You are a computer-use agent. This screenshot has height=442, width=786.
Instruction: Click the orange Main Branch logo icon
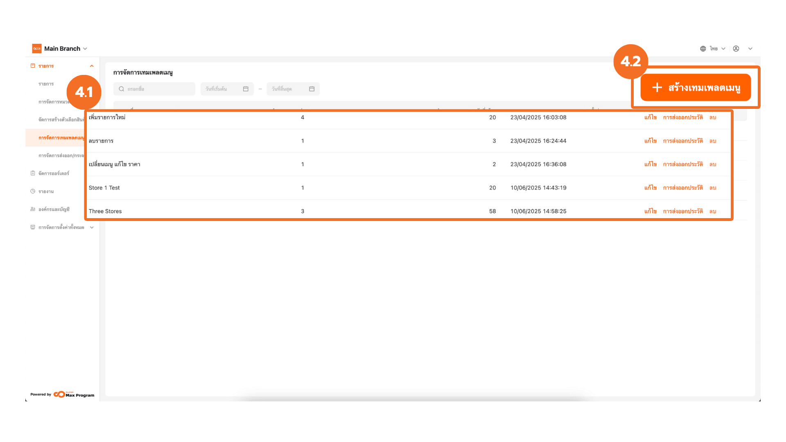[x=37, y=49]
